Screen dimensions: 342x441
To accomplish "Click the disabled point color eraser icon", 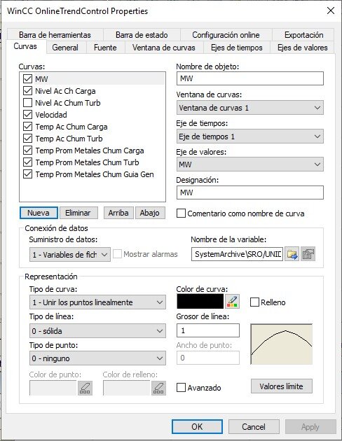I will click(x=85, y=388).
